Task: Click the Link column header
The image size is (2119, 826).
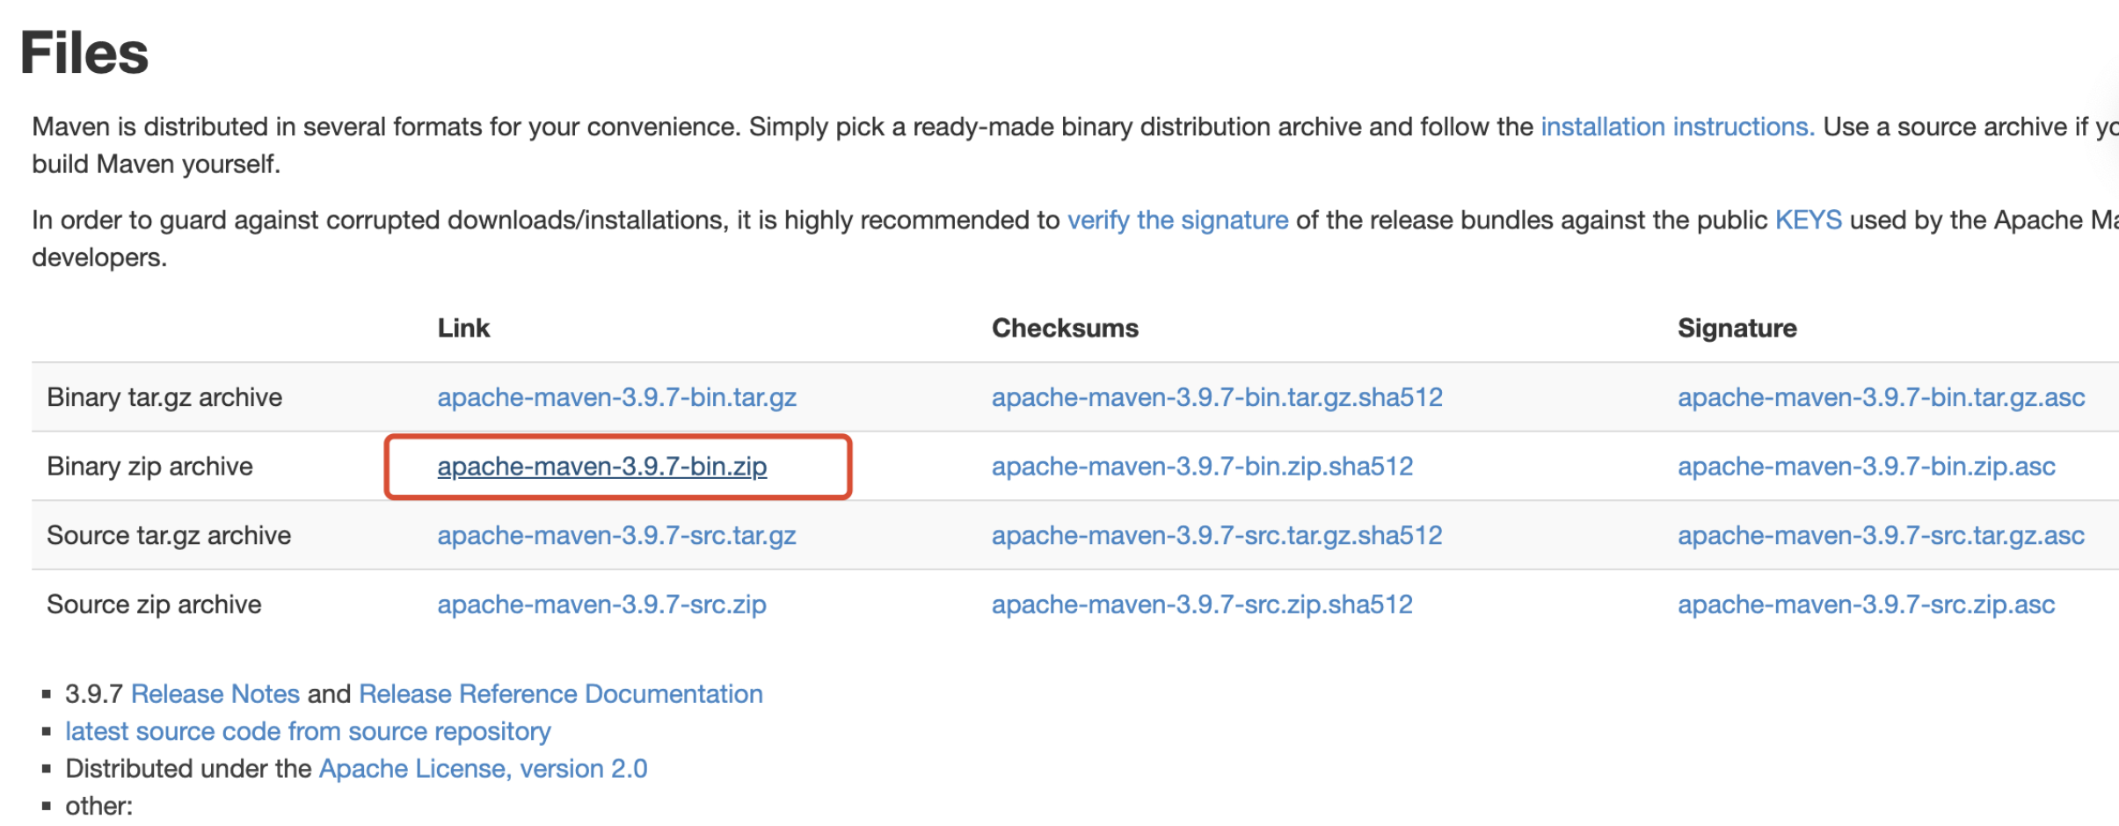Action: click(x=463, y=329)
